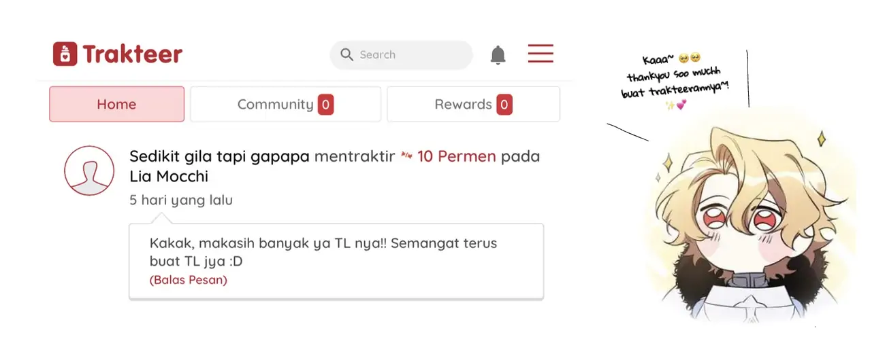The height and width of the screenshot is (356, 870).
Task: Click the 10 Permen red text
Action: coord(456,156)
